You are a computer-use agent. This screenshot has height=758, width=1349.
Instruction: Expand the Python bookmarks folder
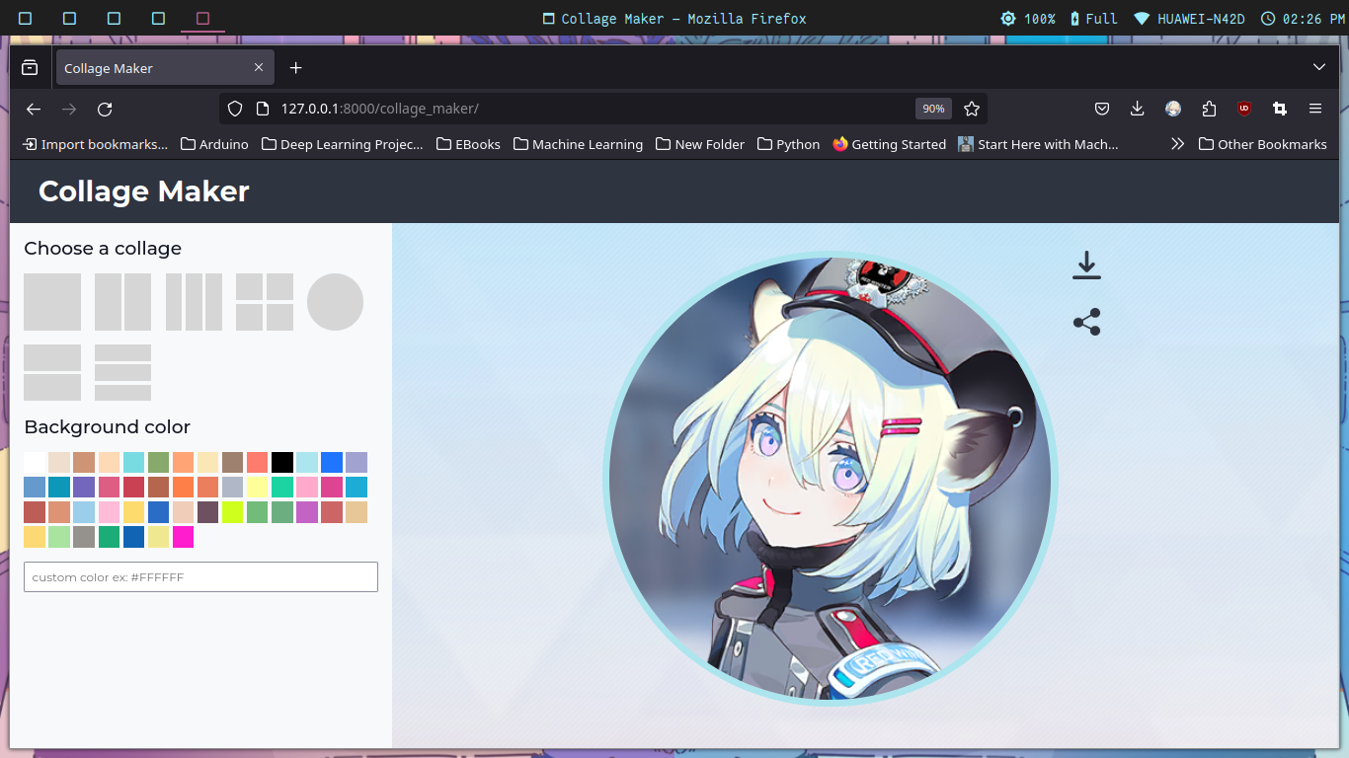click(x=788, y=144)
